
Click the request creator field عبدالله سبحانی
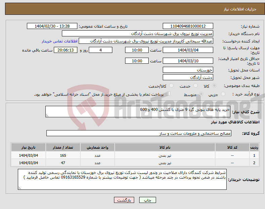(146, 41)
